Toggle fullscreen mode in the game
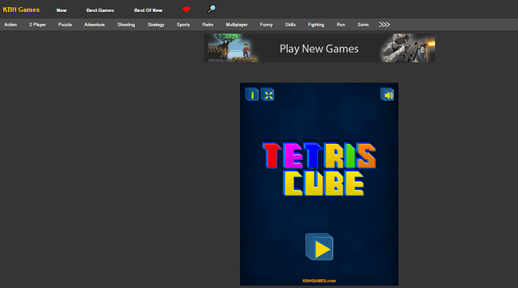 (268, 95)
